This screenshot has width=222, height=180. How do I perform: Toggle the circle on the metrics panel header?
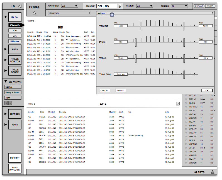[213, 13]
